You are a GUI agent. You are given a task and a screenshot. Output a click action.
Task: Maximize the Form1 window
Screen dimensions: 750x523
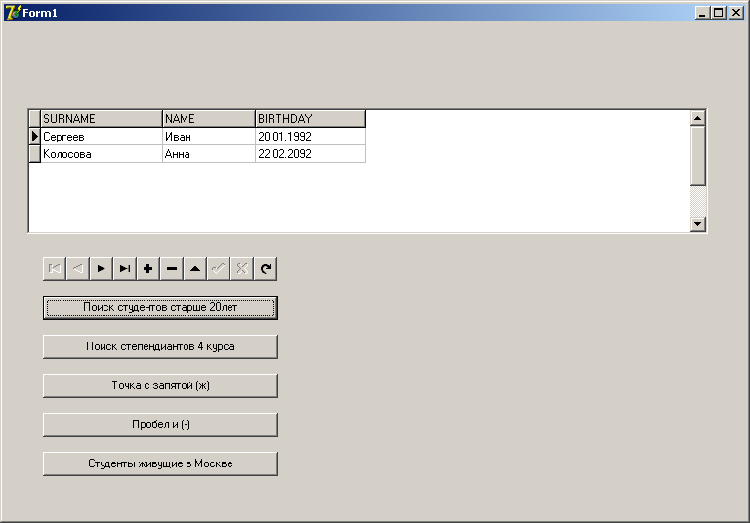coord(719,13)
